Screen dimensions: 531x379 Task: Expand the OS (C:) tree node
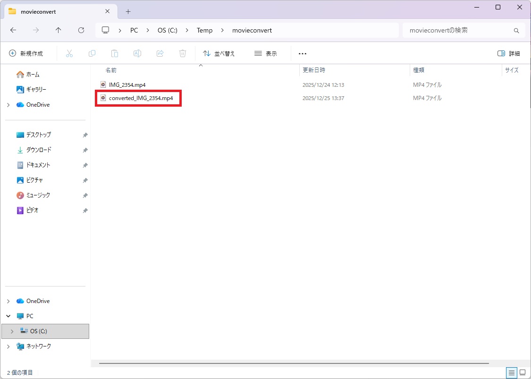pyautogui.click(x=12, y=331)
